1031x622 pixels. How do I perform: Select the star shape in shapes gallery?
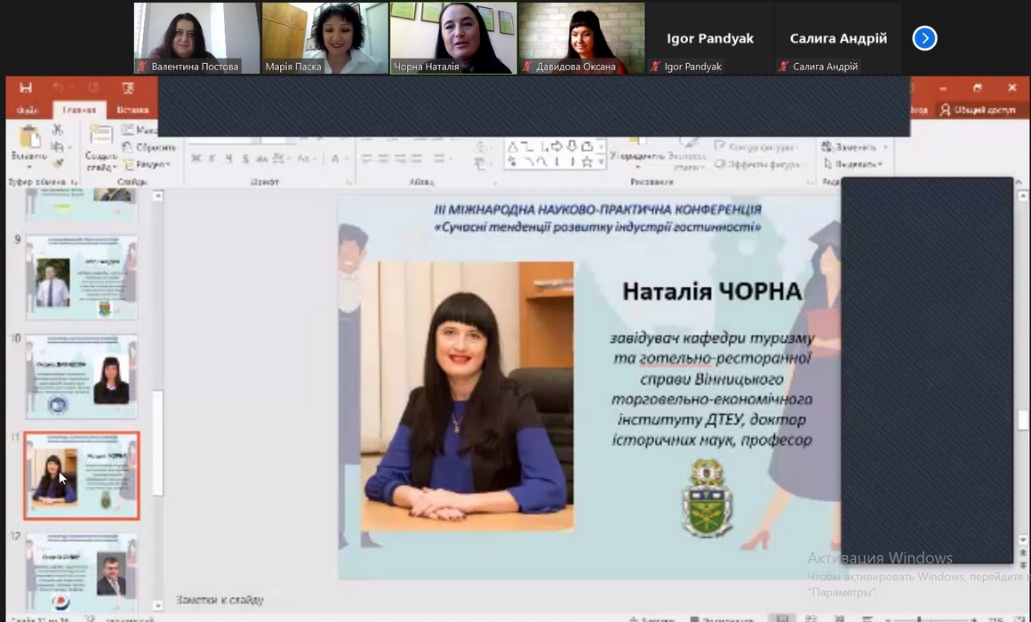point(587,162)
